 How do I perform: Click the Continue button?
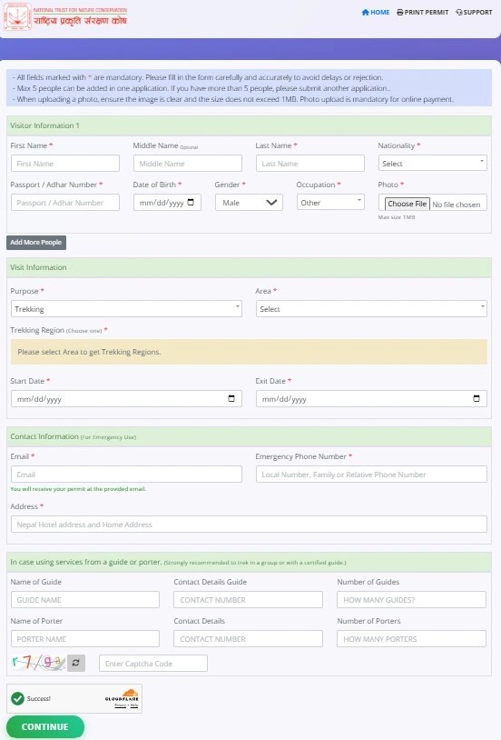tap(45, 726)
